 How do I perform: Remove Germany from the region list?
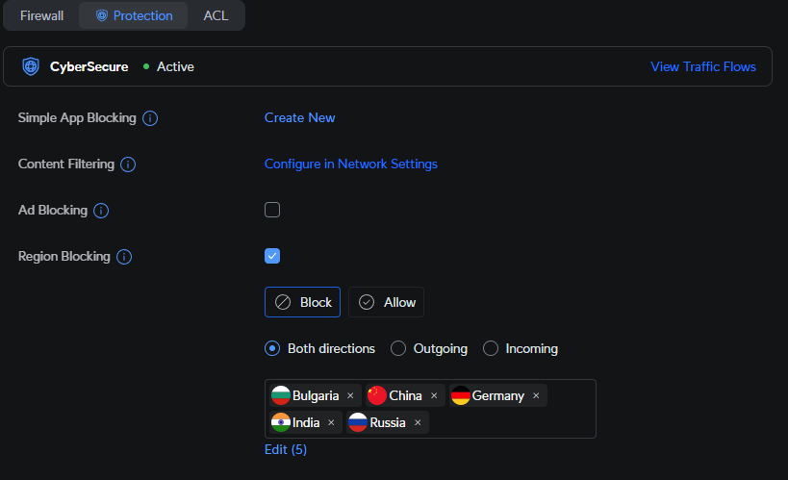point(536,395)
